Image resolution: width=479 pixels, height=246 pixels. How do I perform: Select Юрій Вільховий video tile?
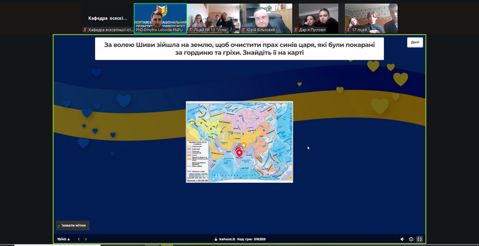tap(266, 18)
